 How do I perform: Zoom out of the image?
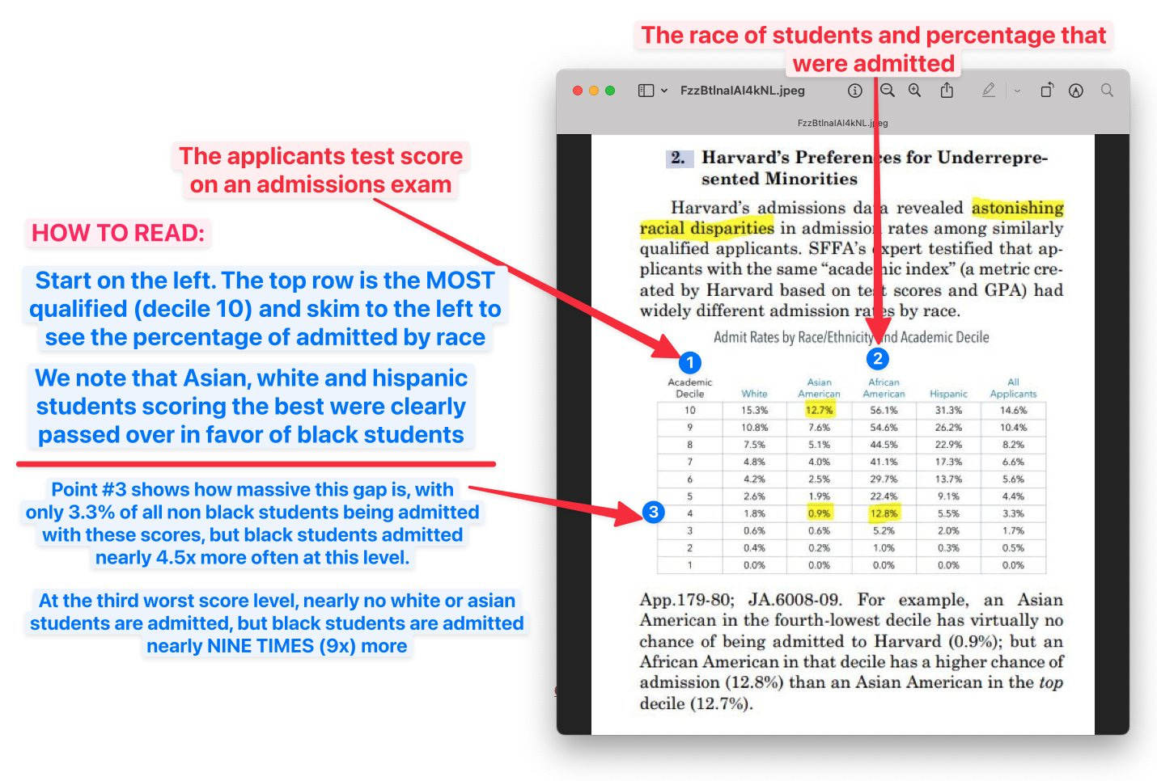[x=888, y=91]
